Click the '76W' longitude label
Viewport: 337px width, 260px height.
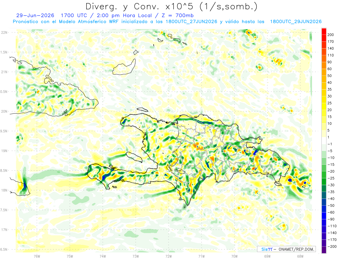point(37,256)
